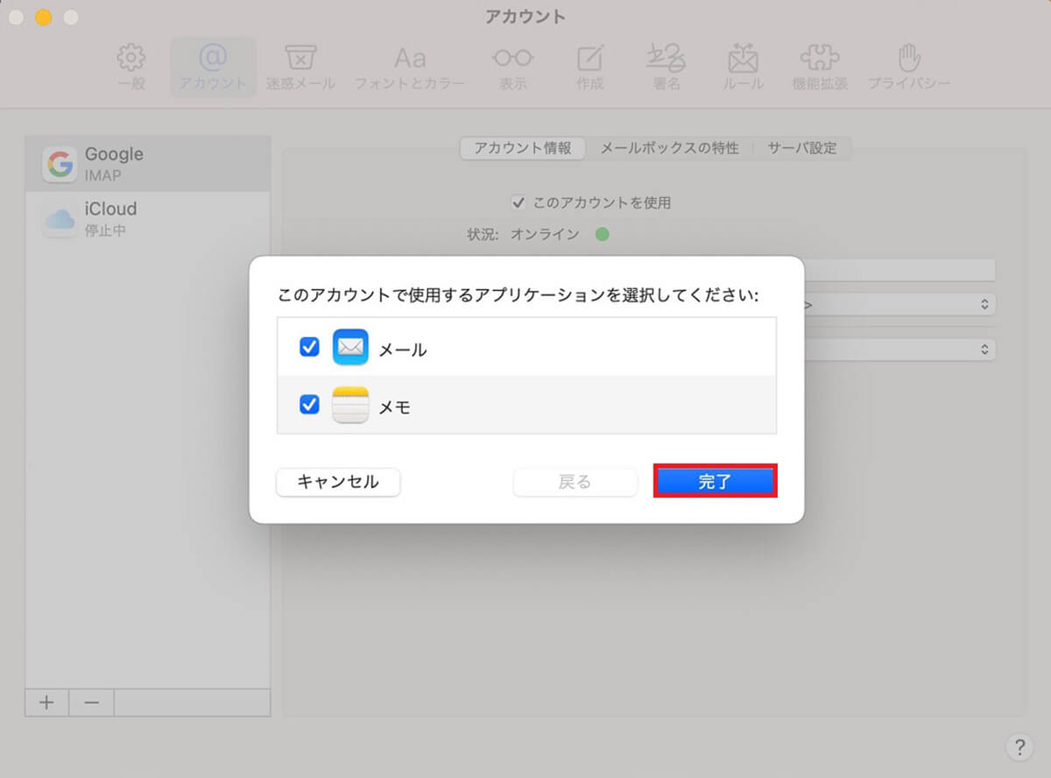Click the 完了 button
The image size is (1051, 778).
coord(716,482)
